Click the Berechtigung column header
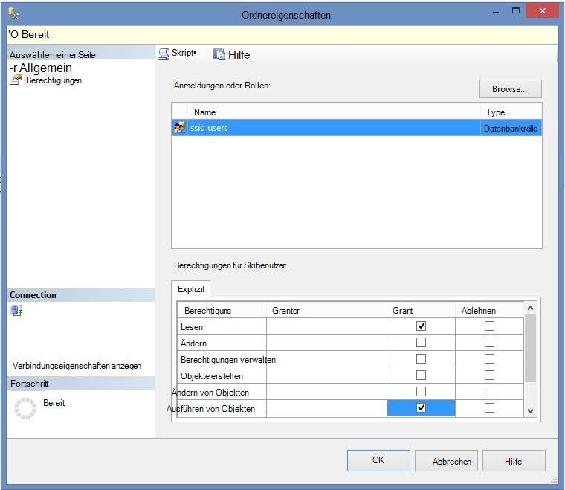Viewport: 565px width, 490px height. point(222,311)
